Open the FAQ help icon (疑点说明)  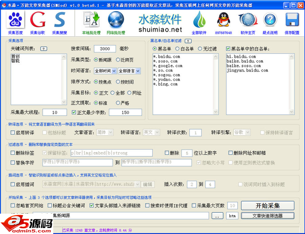[x=270, y=23]
